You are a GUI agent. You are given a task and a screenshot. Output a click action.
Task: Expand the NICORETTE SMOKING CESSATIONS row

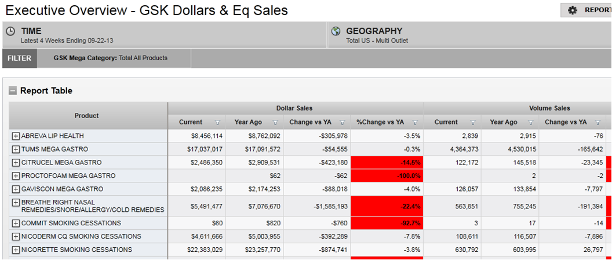16,250
